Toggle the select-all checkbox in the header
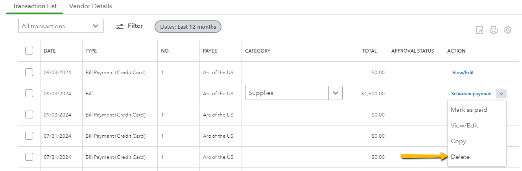Viewport: 522px width, 171px height. (29, 51)
